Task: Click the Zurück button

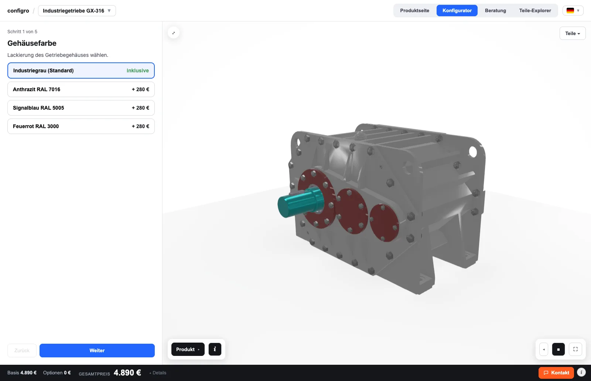Action: [x=22, y=350]
